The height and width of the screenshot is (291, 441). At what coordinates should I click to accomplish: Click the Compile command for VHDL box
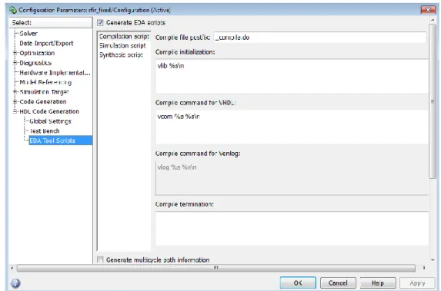pos(292,127)
